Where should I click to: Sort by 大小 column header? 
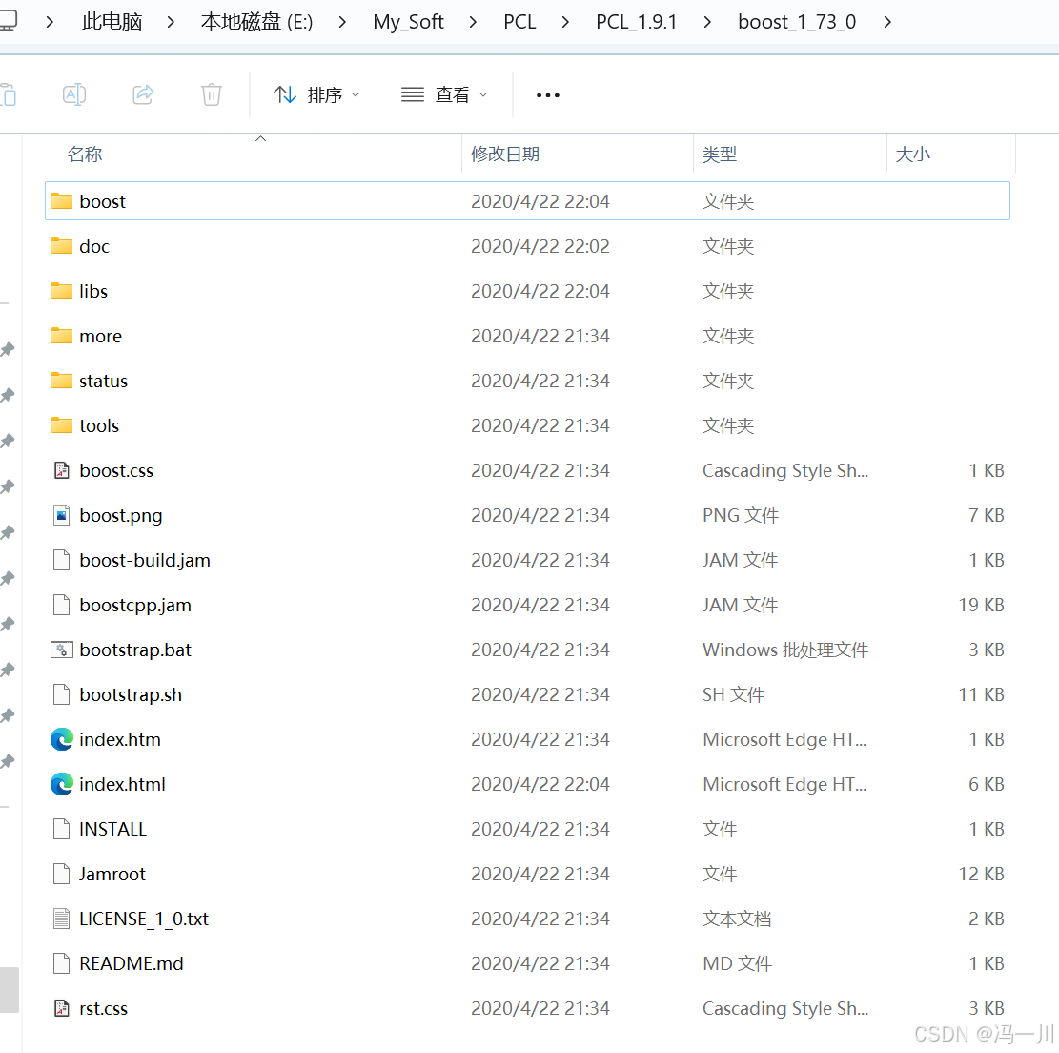(x=912, y=155)
